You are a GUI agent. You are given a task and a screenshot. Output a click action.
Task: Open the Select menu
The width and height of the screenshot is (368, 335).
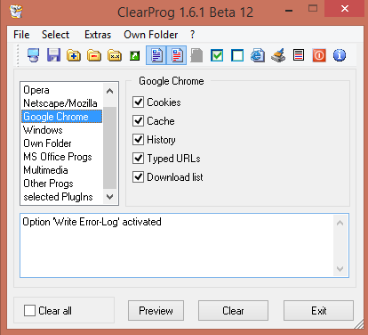[x=55, y=35]
